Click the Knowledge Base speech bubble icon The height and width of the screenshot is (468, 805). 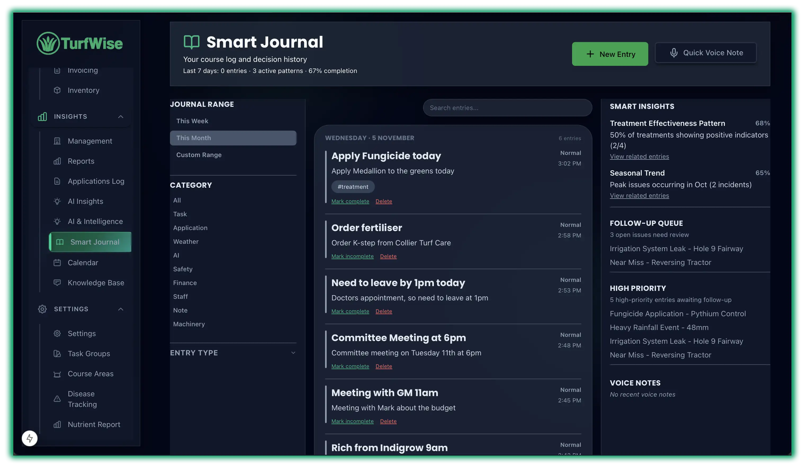[x=57, y=283]
